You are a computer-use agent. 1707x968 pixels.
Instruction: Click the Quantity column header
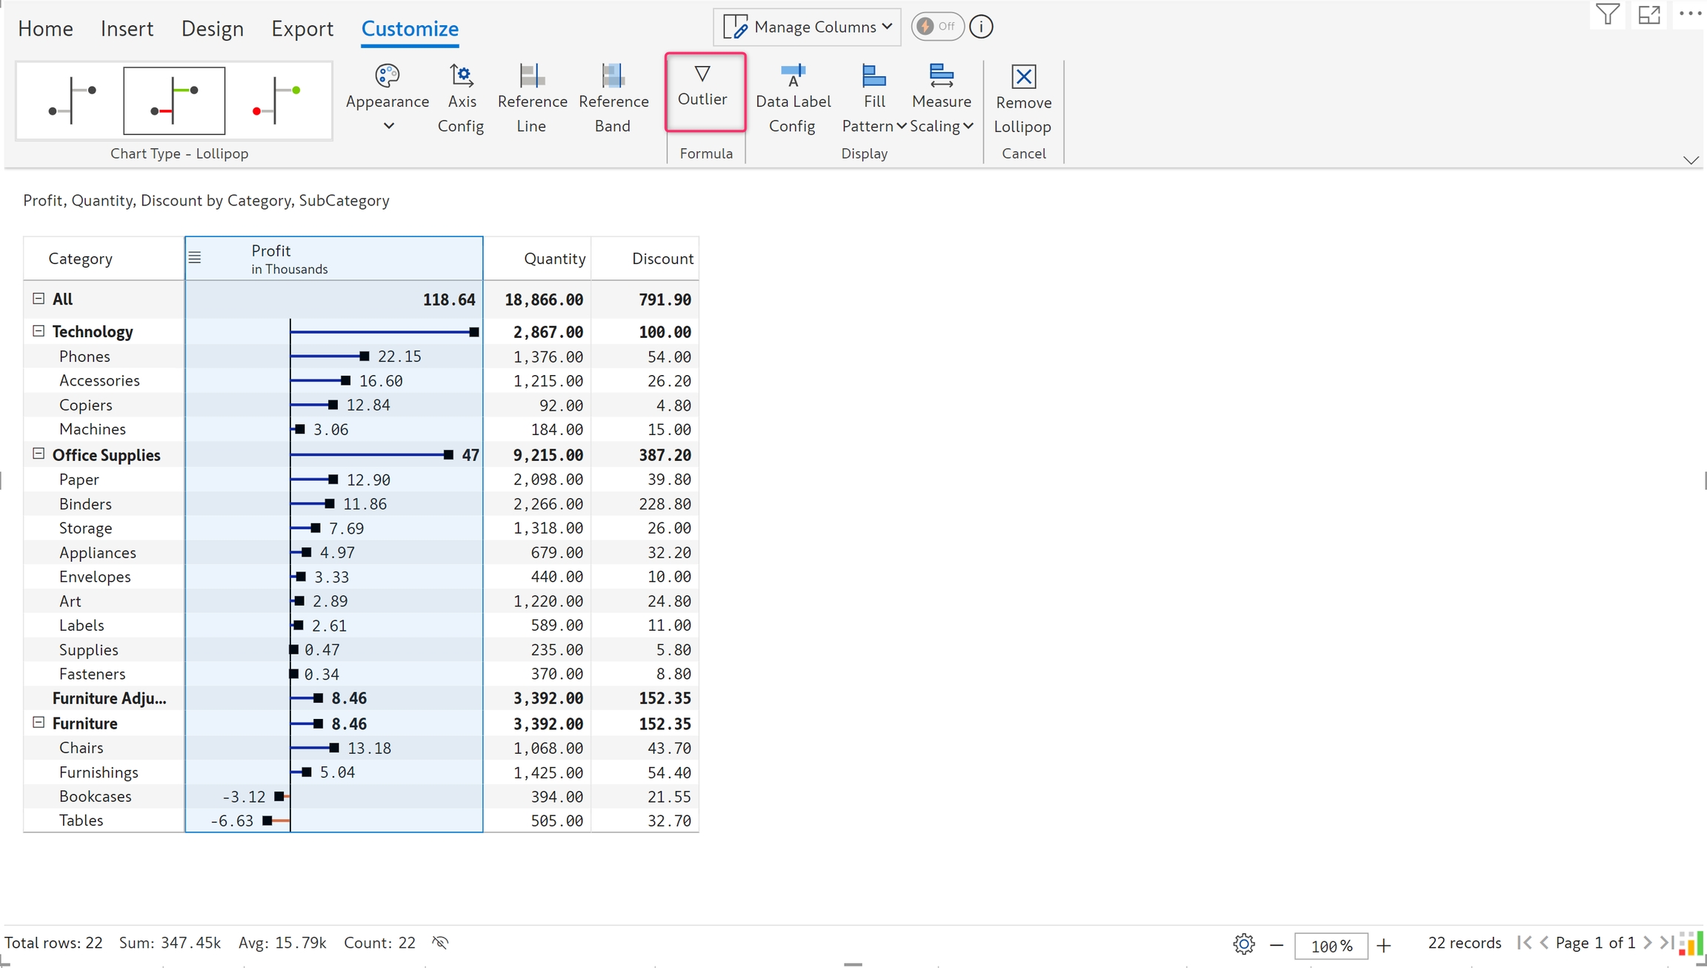(x=553, y=259)
